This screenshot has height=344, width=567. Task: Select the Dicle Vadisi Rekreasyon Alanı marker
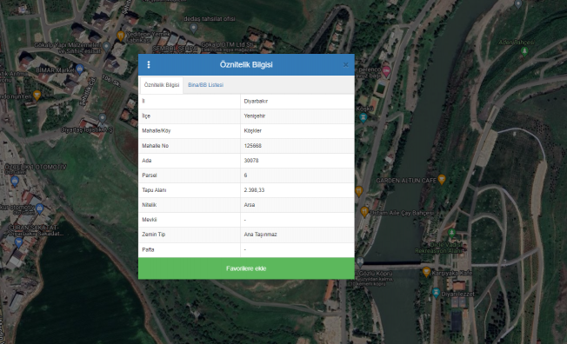(x=451, y=233)
